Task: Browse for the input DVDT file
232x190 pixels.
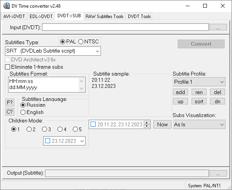Action: [218, 27]
